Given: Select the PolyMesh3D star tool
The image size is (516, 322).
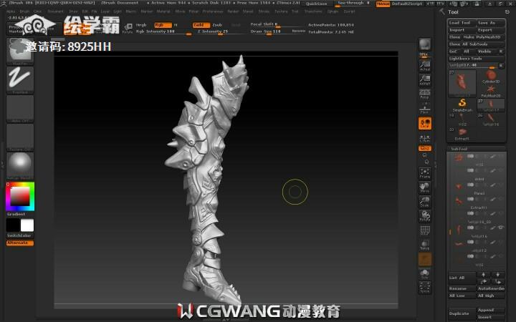Looking at the screenshot, I should [491, 91].
